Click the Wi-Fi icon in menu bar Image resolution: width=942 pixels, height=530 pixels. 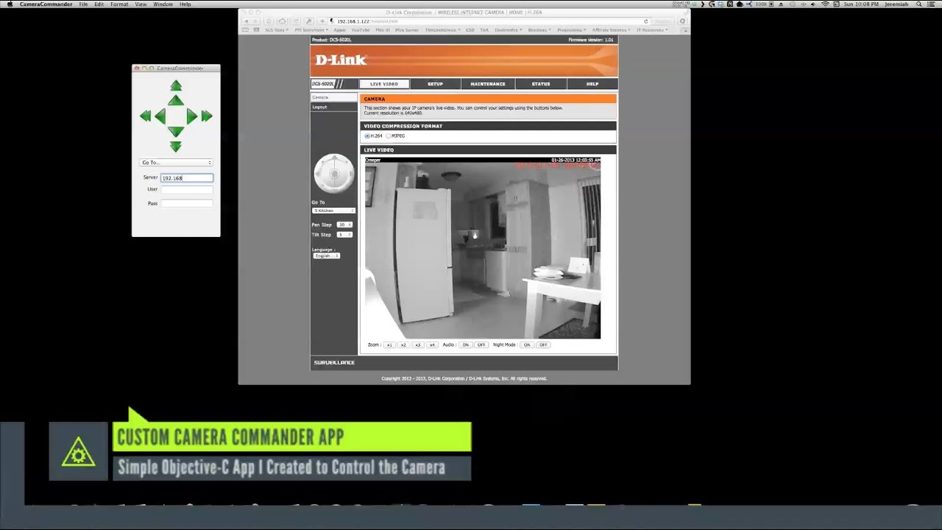pyautogui.click(x=825, y=4)
